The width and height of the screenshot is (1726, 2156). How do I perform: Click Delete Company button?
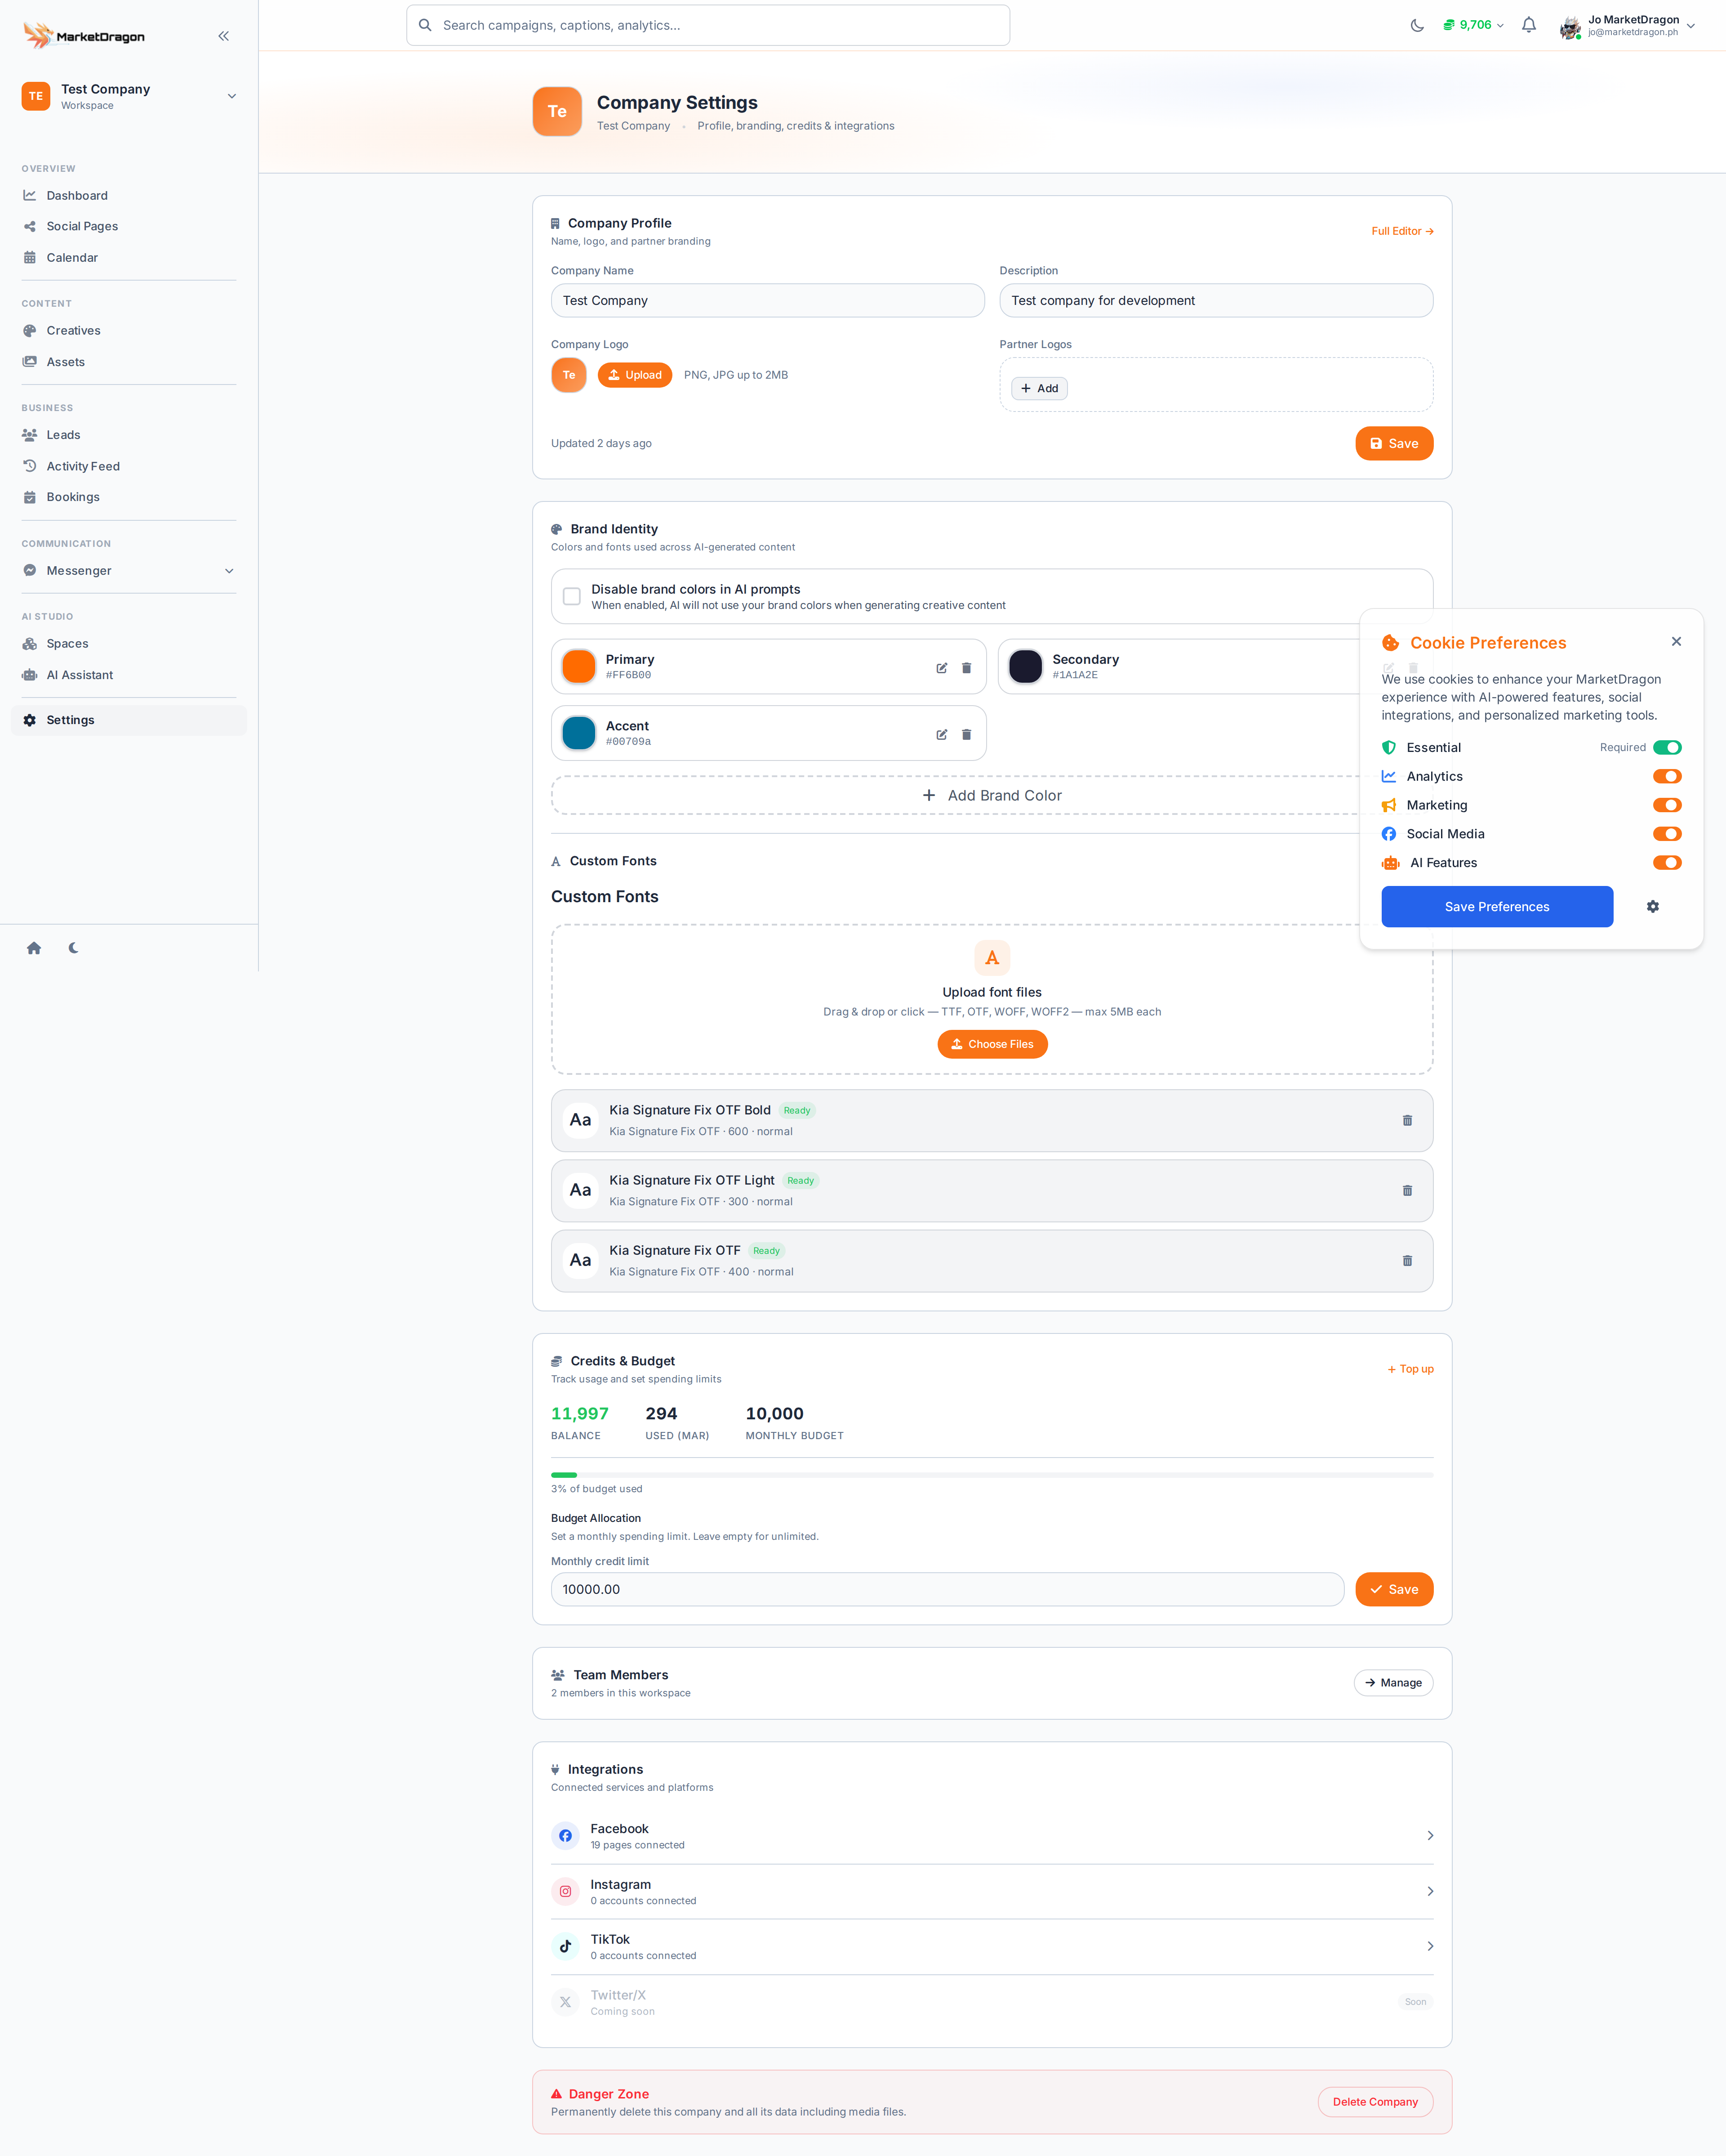coord(1375,2102)
